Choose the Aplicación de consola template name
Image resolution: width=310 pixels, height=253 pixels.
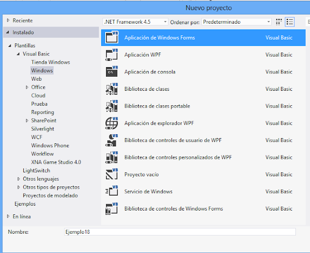(150, 72)
